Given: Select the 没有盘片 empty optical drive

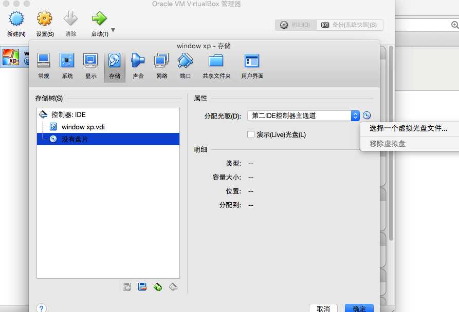Looking at the screenshot, I should click(x=108, y=139).
